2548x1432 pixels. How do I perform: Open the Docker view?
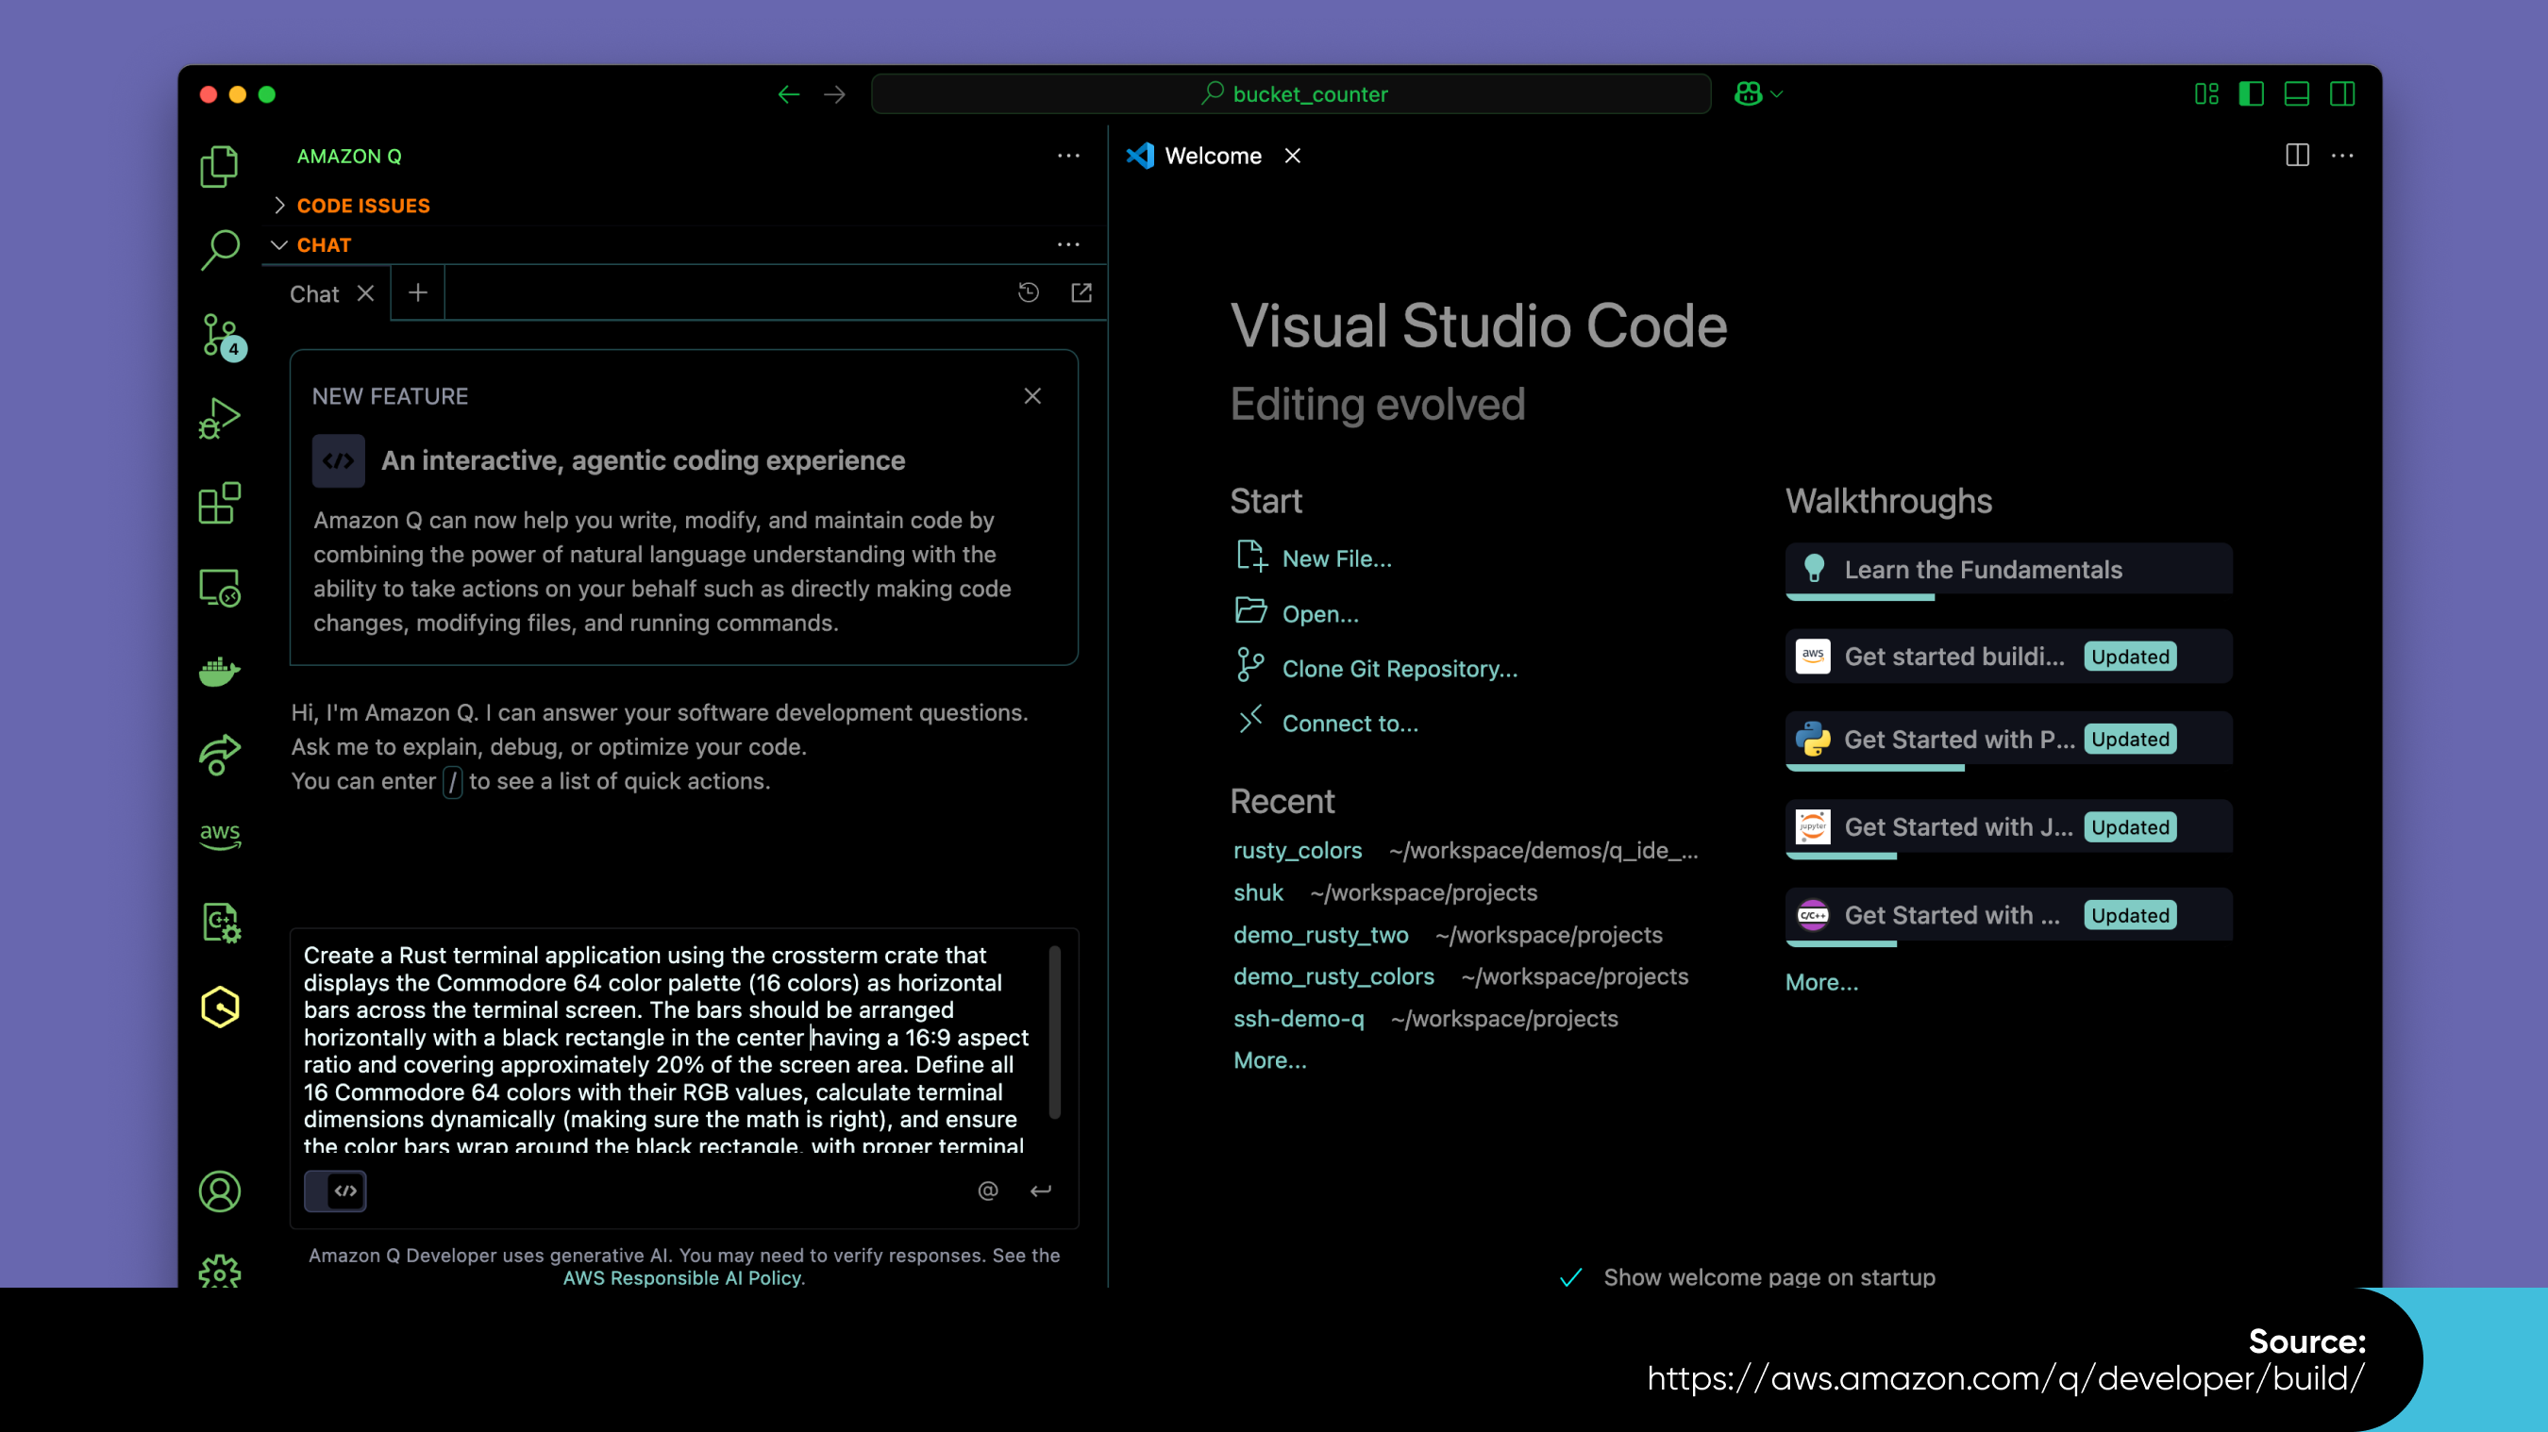pos(220,672)
